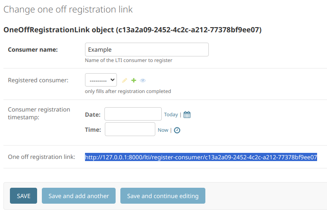Click Save and continue editing
Viewport: 327px width, 211px height.
163,196
